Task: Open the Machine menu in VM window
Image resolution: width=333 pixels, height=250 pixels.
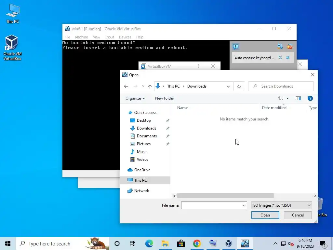Action: [x=81, y=37]
